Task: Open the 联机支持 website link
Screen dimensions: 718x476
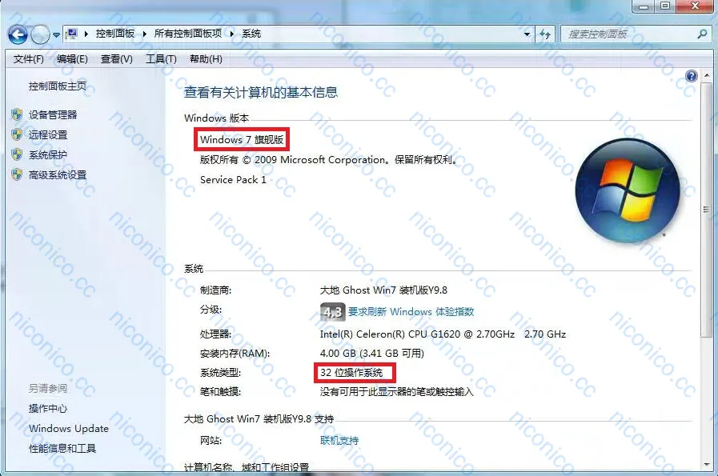Action: (339, 441)
